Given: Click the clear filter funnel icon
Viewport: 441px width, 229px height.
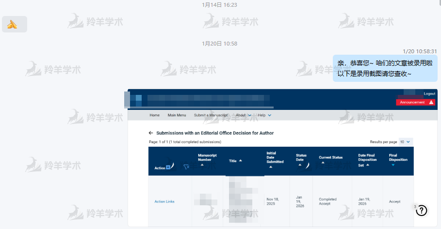Looking at the screenshot, I should [186, 167].
